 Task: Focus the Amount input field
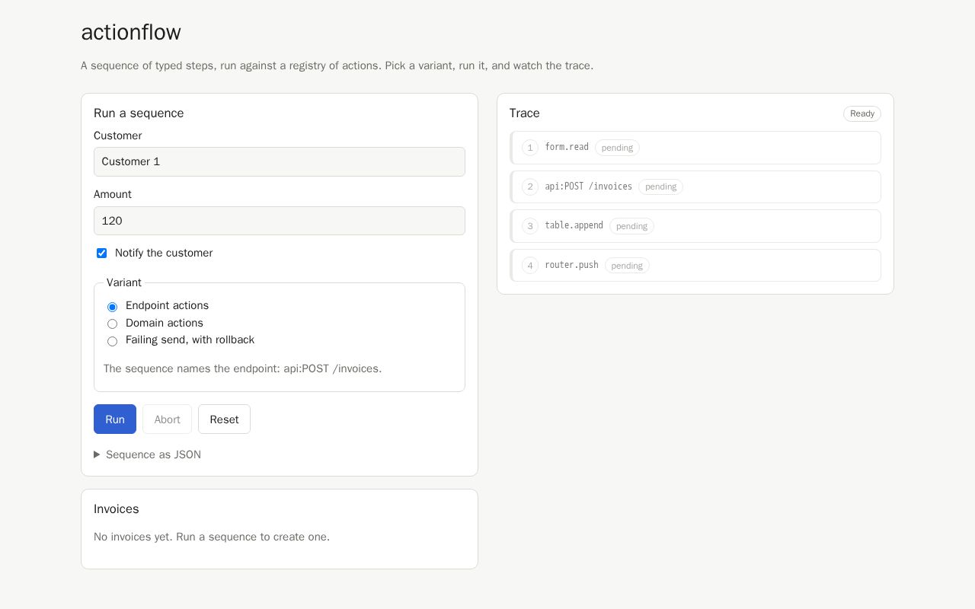tap(280, 221)
